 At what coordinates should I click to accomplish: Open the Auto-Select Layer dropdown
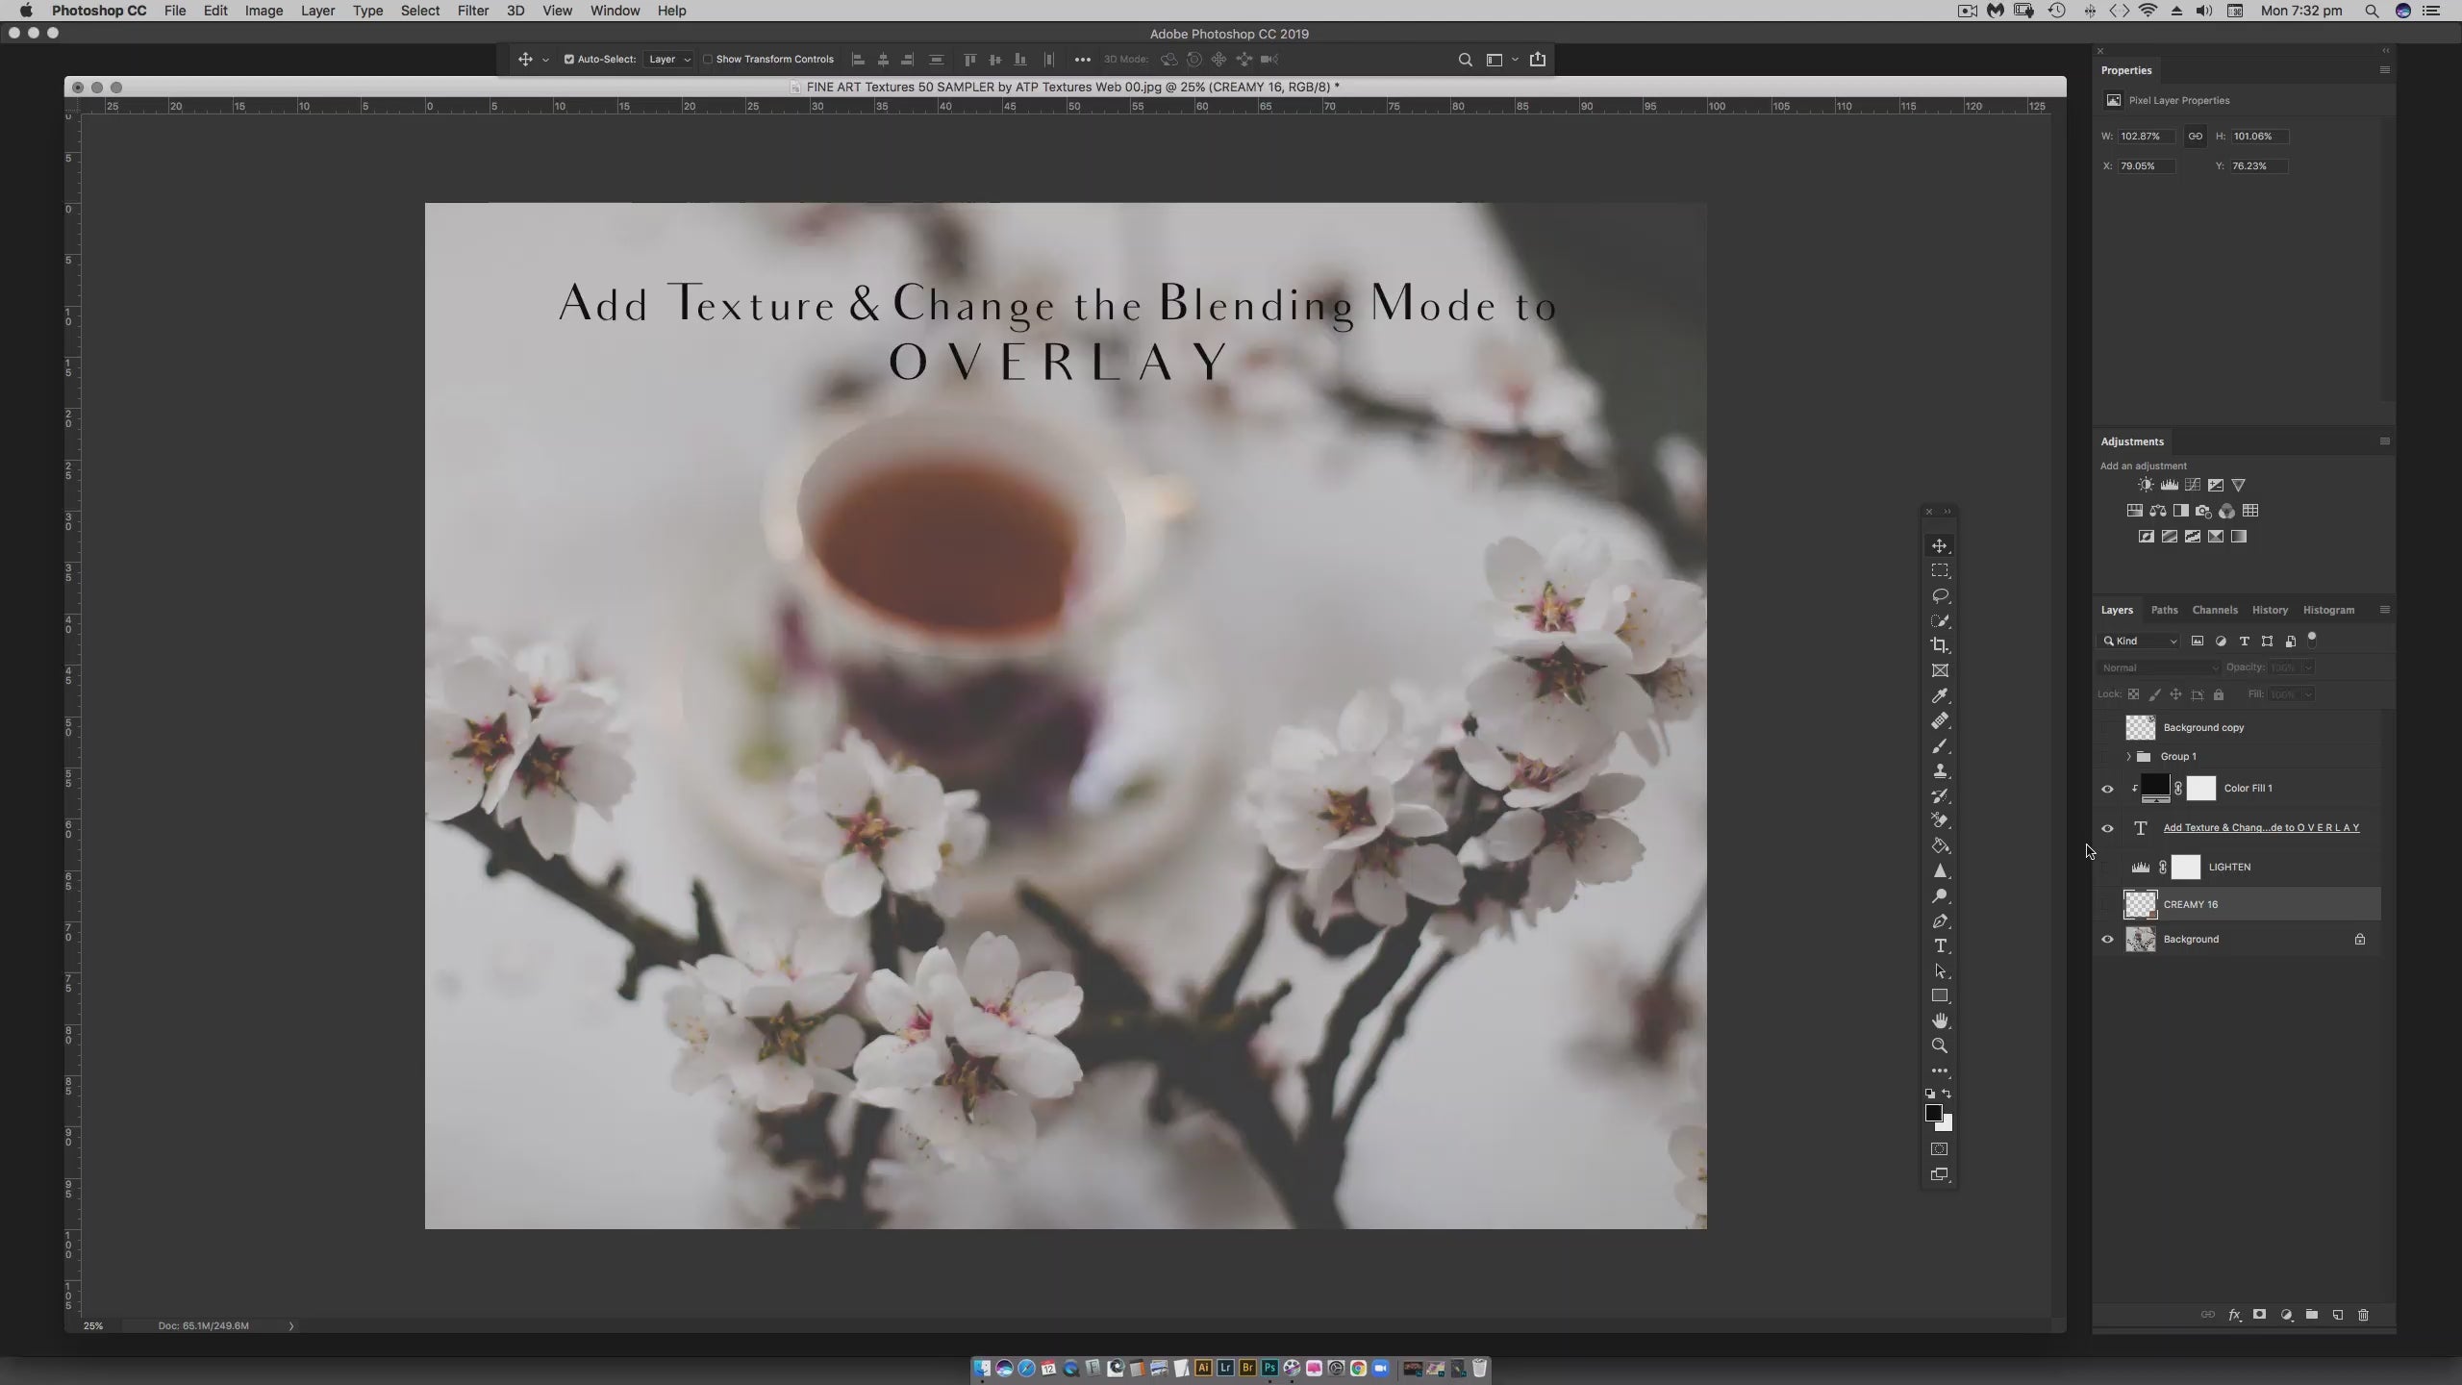[669, 60]
